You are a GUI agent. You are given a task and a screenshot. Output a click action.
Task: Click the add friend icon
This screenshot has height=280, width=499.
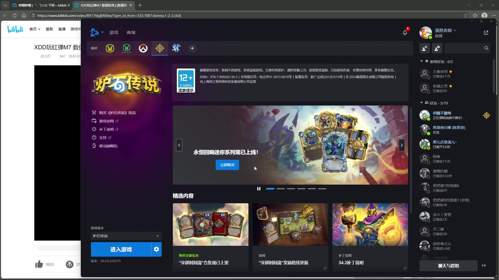coord(425,48)
